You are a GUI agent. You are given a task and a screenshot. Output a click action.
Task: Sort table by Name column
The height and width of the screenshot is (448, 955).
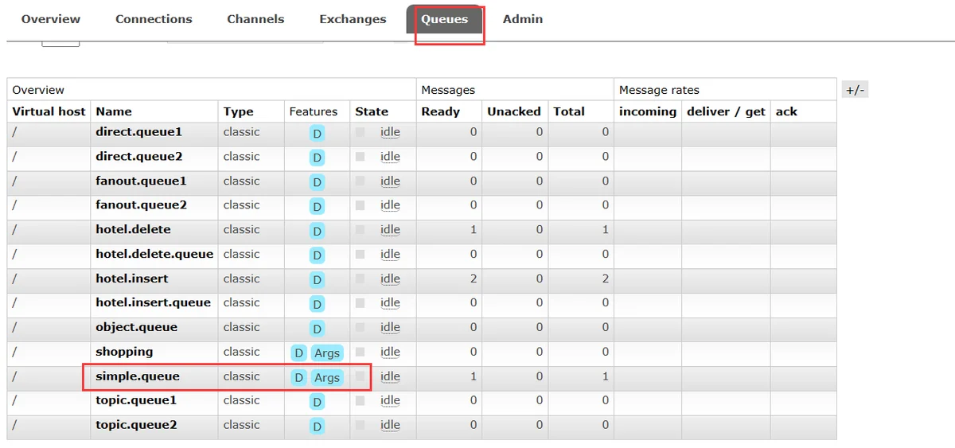click(x=114, y=111)
